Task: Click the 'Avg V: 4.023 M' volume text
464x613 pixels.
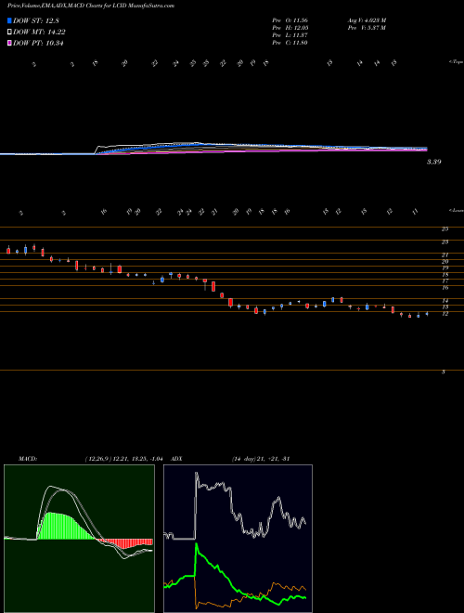Action: click(x=367, y=20)
